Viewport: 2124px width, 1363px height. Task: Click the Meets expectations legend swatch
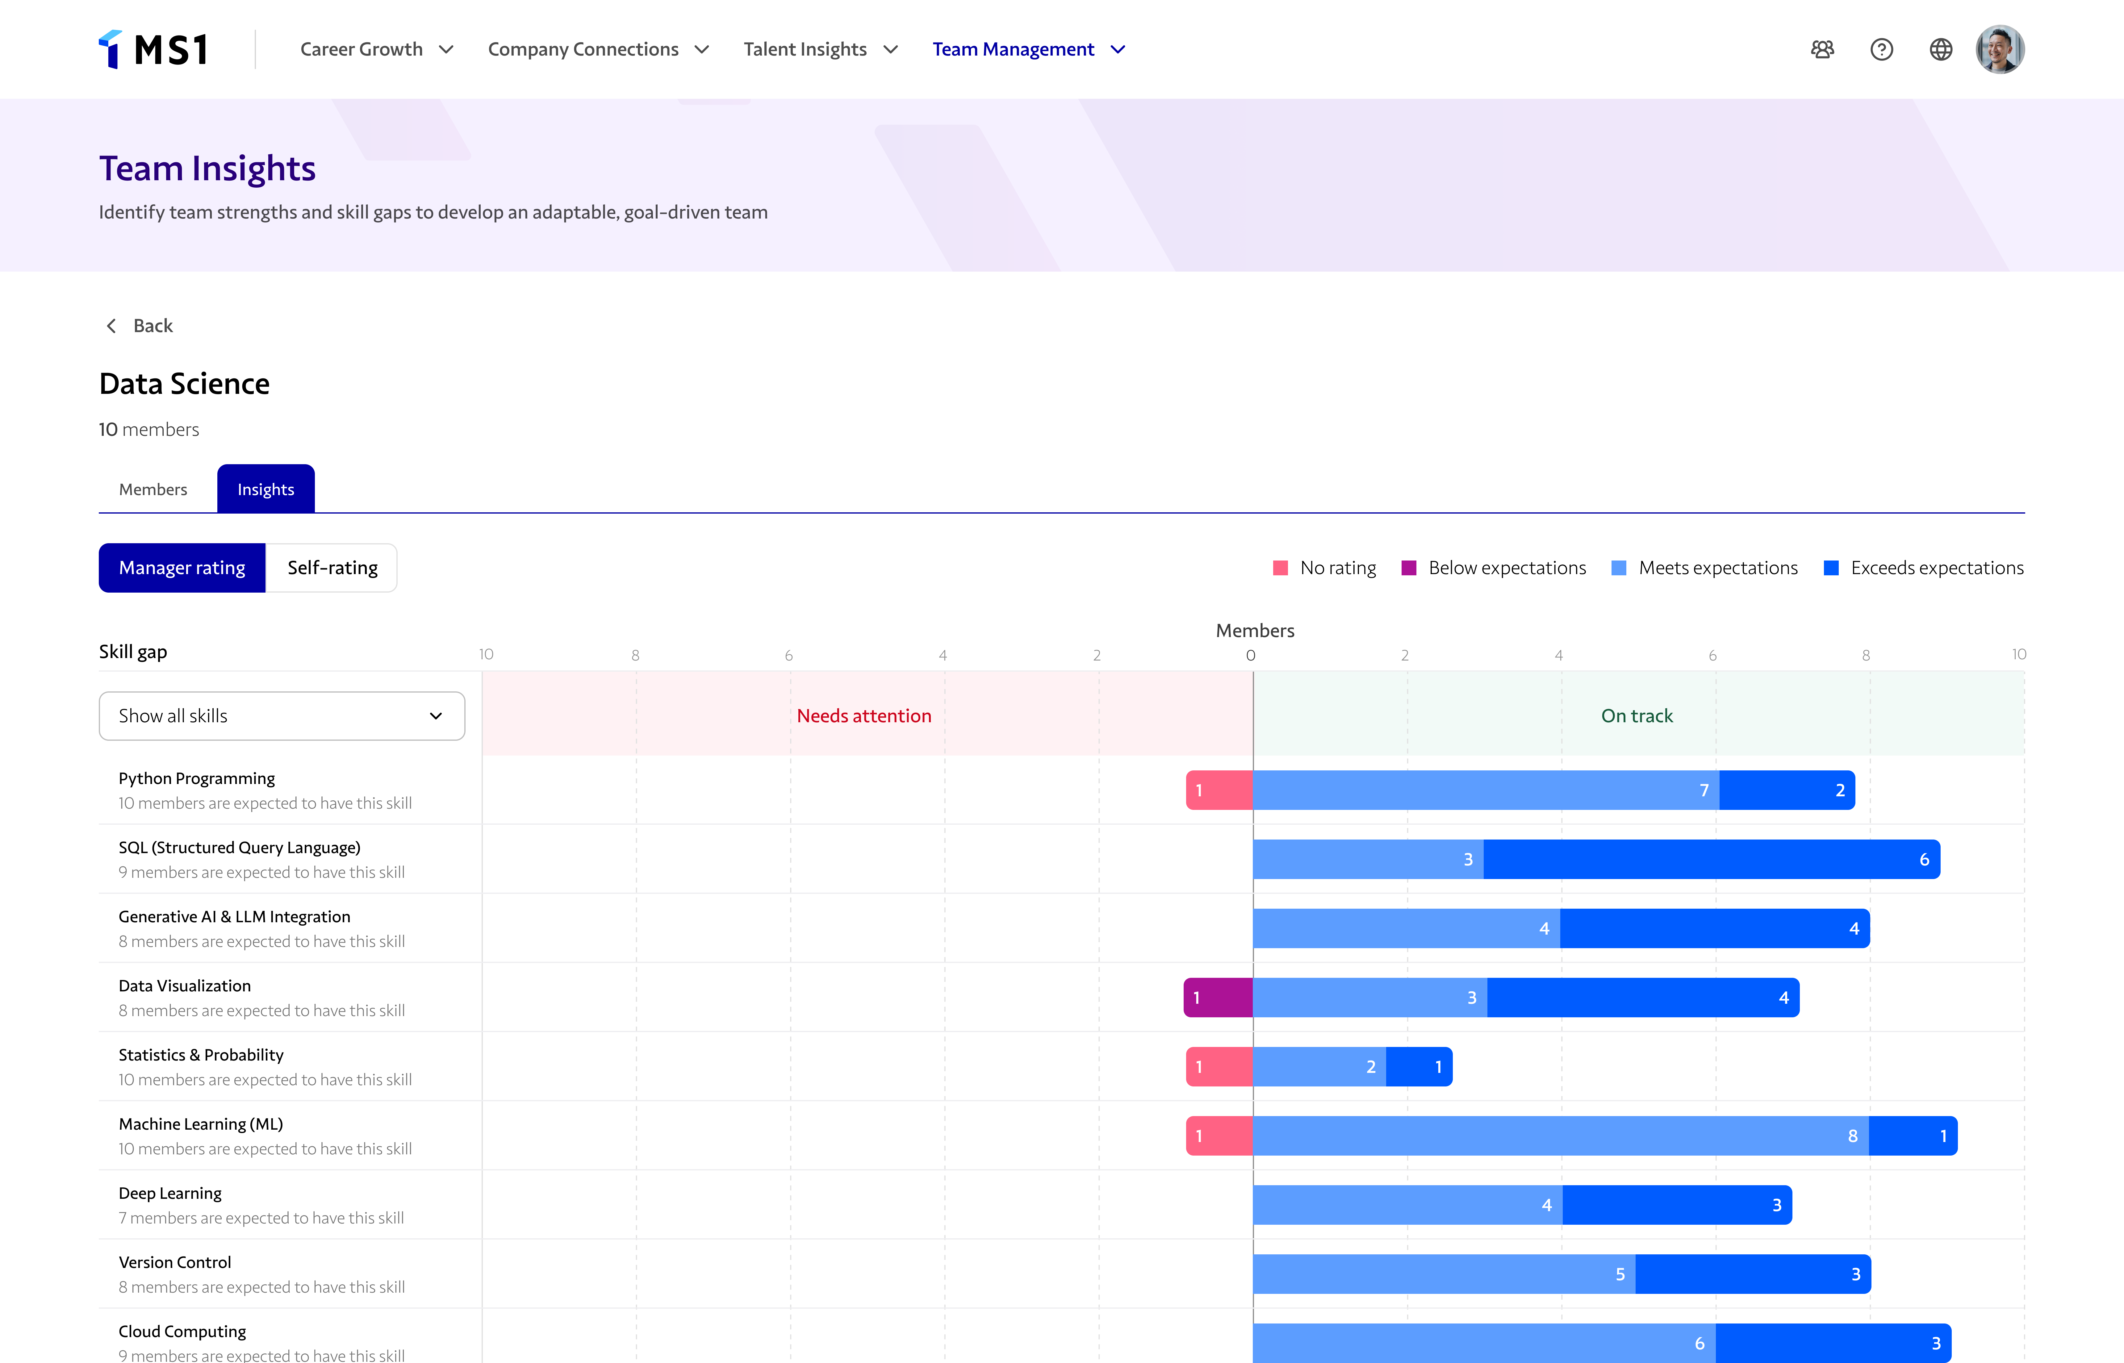pos(1619,568)
